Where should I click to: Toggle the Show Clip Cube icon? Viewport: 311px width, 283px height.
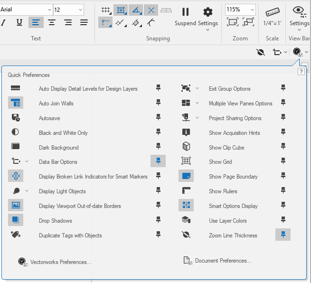tap(186, 147)
